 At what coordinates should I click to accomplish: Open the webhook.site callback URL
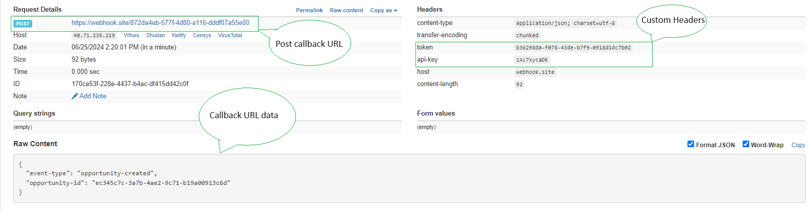(160, 23)
